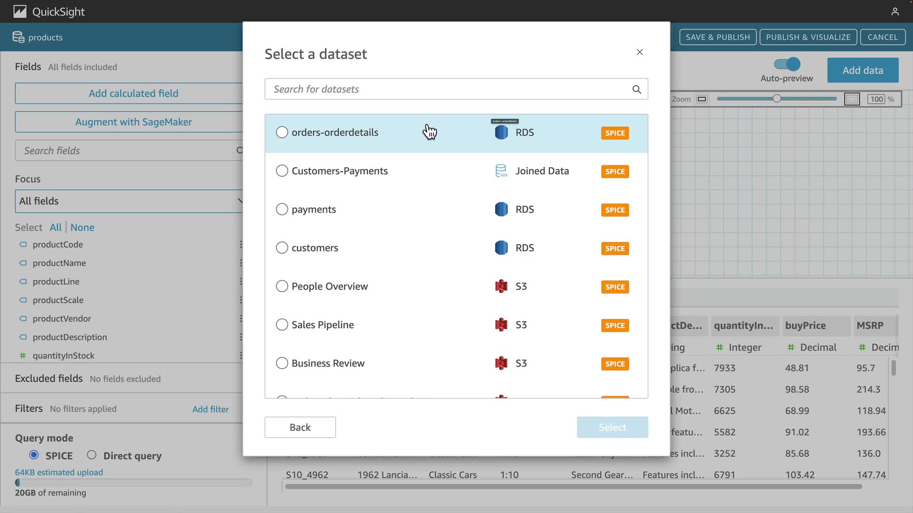The height and width of the screenshot is (513, 913).
Task: Click the products dataset icon
Action: point(18,37)
